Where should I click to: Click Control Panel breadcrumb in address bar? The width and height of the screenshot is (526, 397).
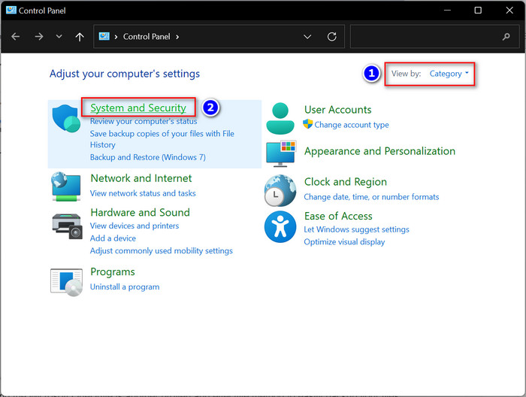pos(147,36)
